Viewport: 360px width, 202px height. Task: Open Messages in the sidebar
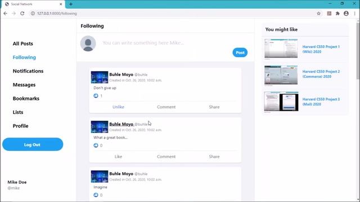(24, 85)
